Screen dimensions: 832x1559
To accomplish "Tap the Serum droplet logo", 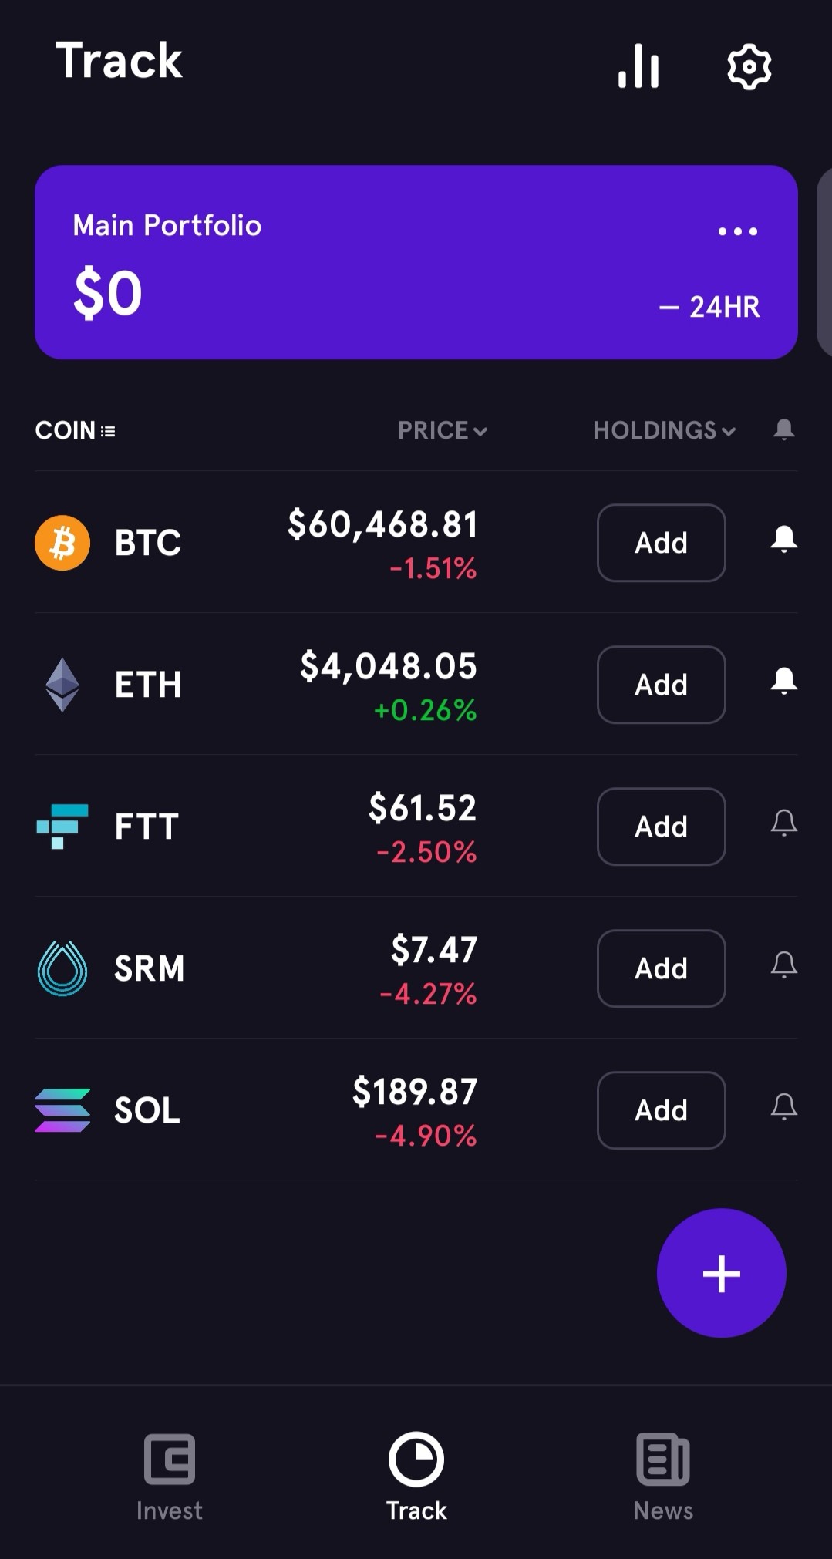I will click(62, 968).
